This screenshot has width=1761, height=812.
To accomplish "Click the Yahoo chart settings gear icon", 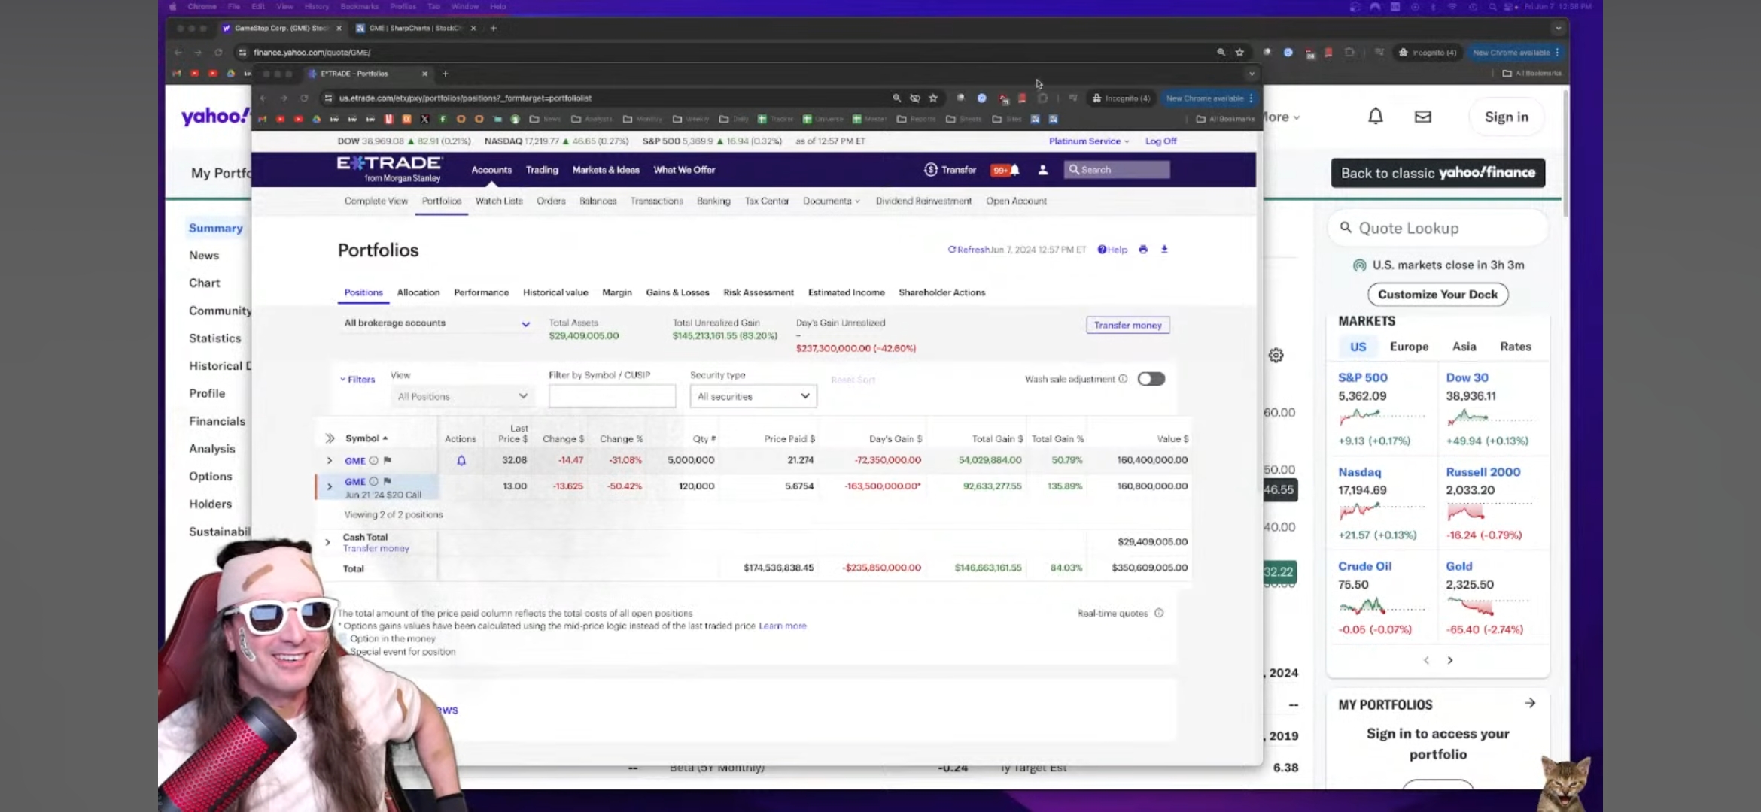I will pos(1276,356).
